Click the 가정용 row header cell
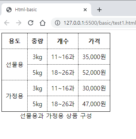 pos(15,96)
